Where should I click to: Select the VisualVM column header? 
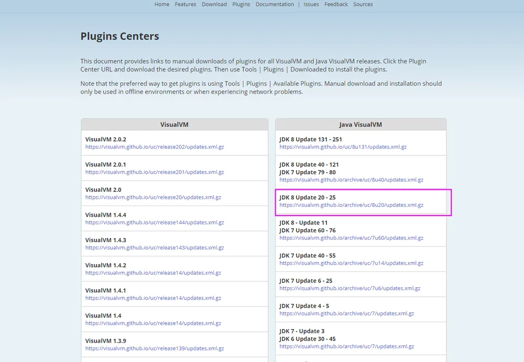tap(174, 125)
